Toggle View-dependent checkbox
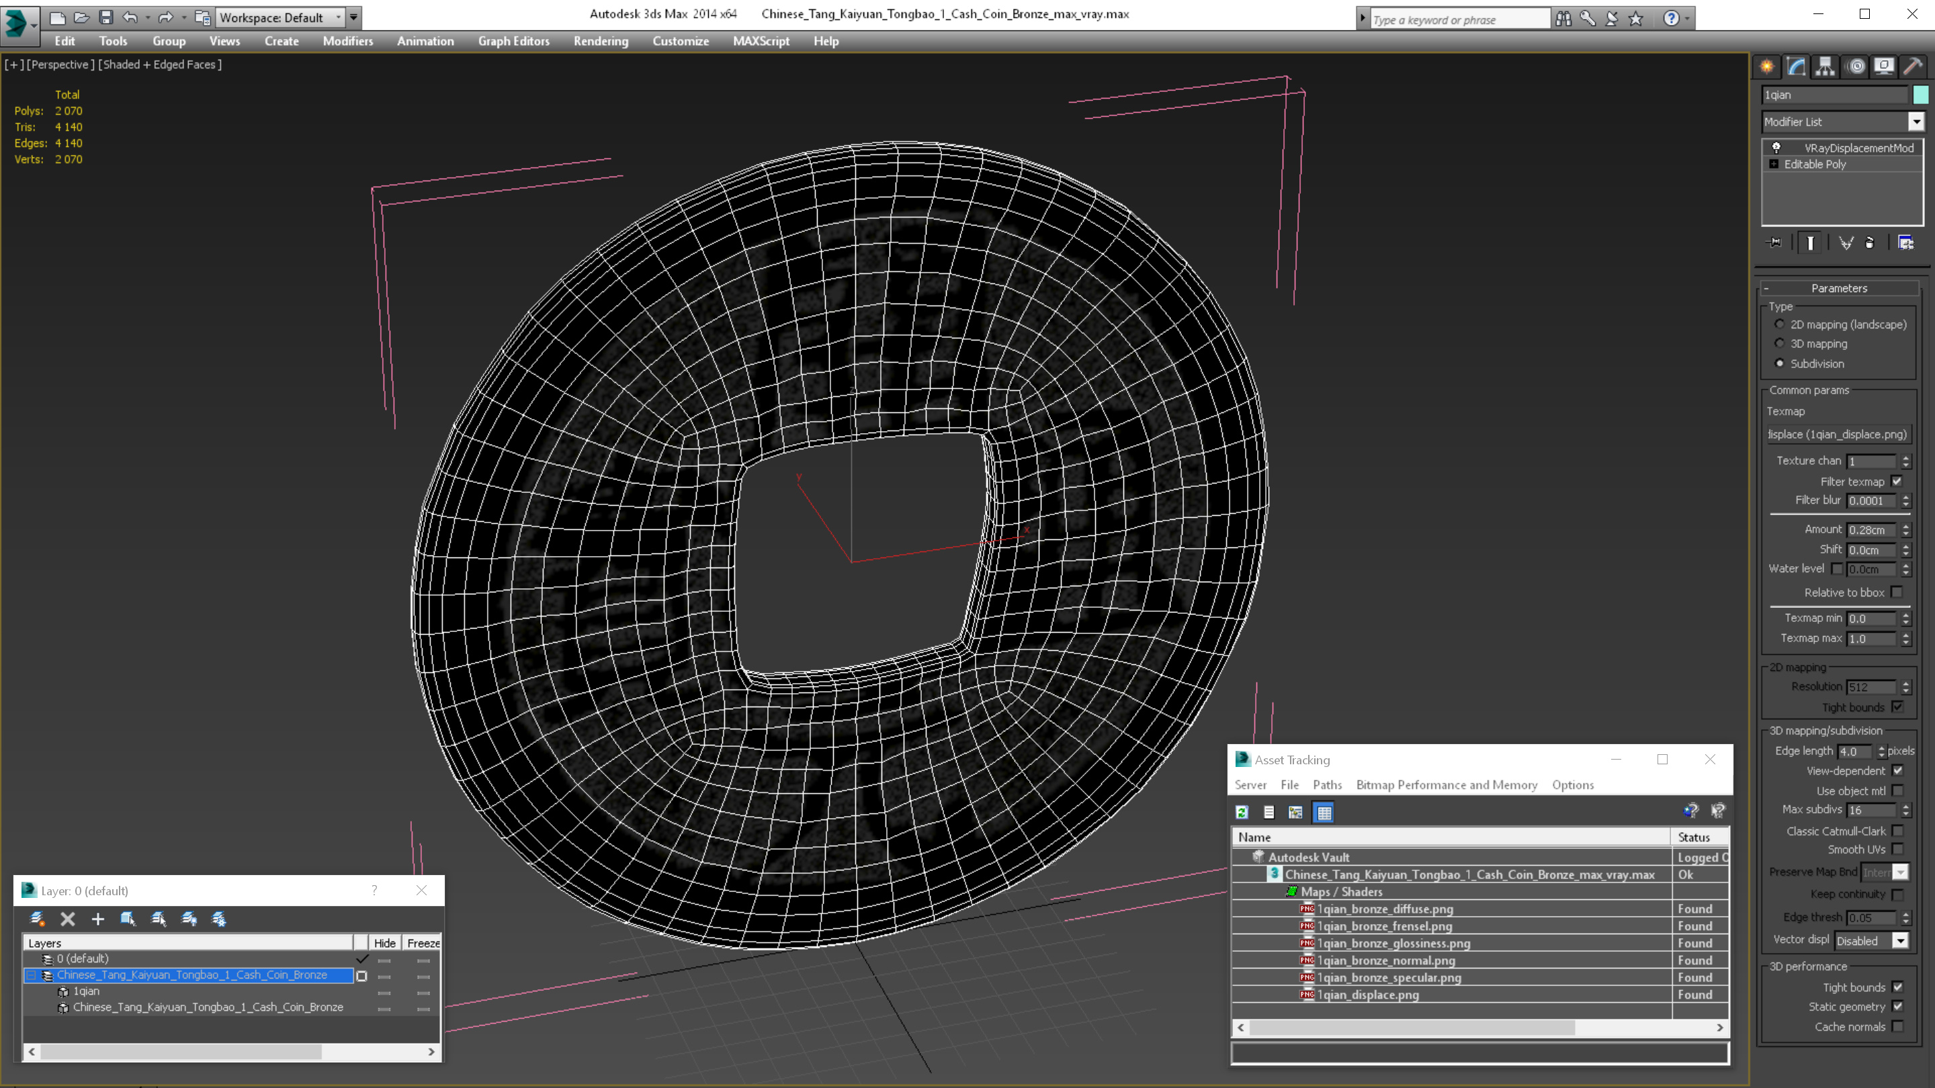This screenshot has width=1935, height=1088. (x=1898, y=770)
